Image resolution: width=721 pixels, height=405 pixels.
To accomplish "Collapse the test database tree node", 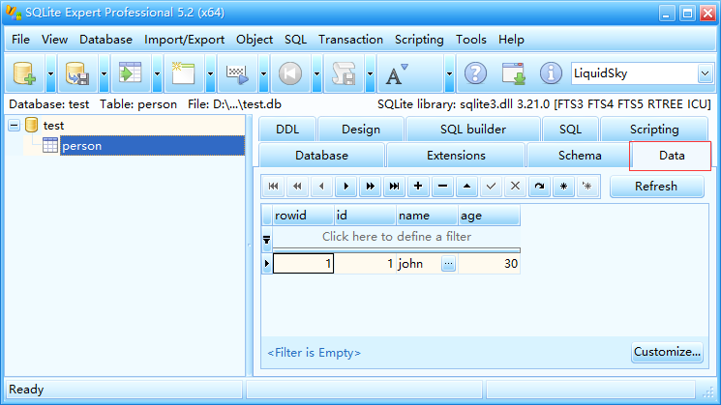I will tap(15, 125).
